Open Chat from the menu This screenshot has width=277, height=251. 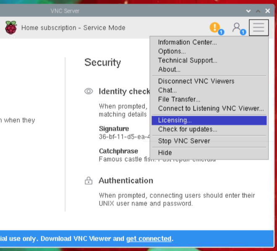[x=209, y=90]
